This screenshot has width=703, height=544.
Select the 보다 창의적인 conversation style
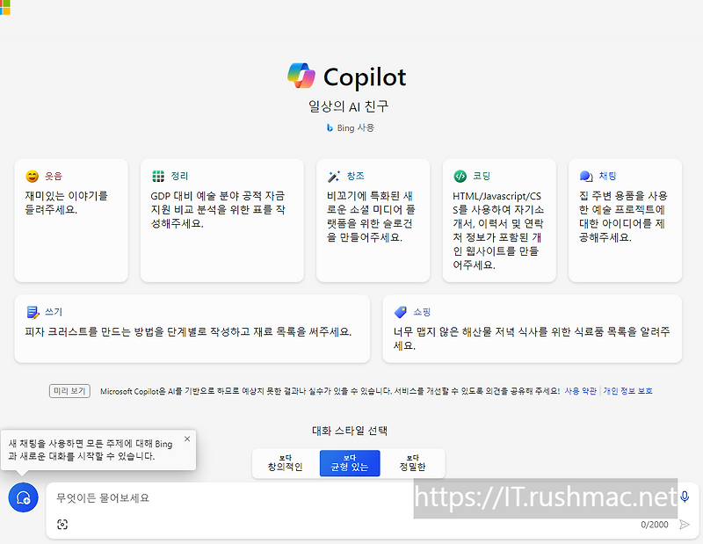286,462
